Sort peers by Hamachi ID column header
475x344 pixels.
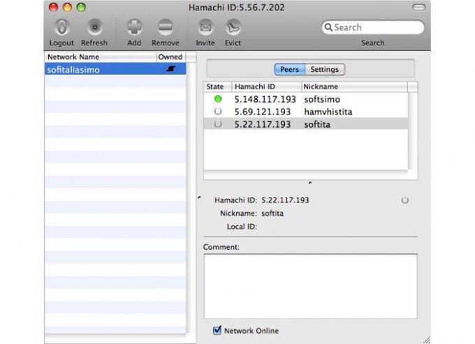pyautogui.click(x=267, y=87)
